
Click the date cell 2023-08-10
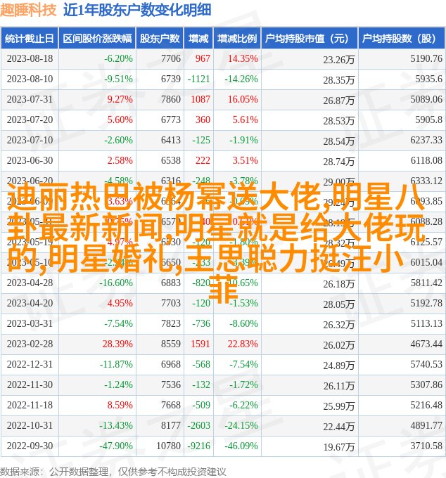[30, 79]
